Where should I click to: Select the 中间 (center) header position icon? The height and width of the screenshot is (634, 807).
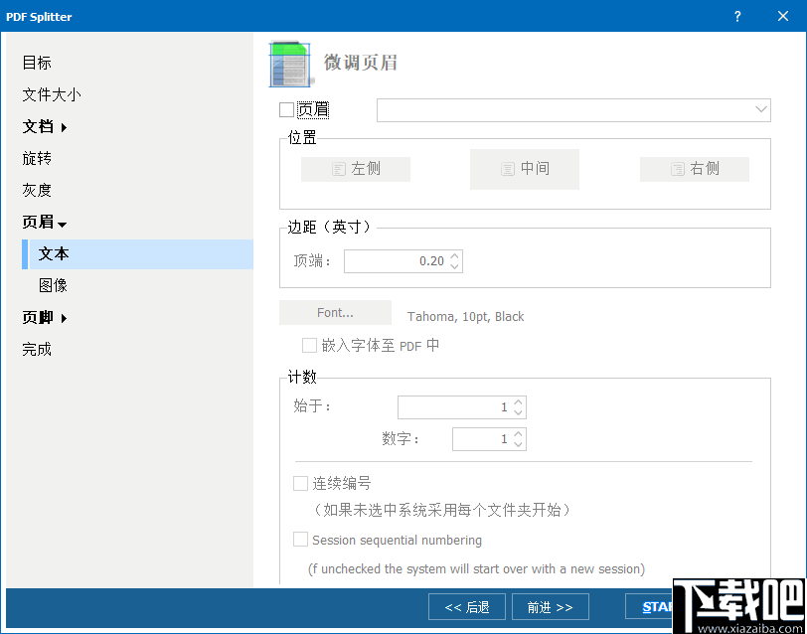(x=524, y=168)
